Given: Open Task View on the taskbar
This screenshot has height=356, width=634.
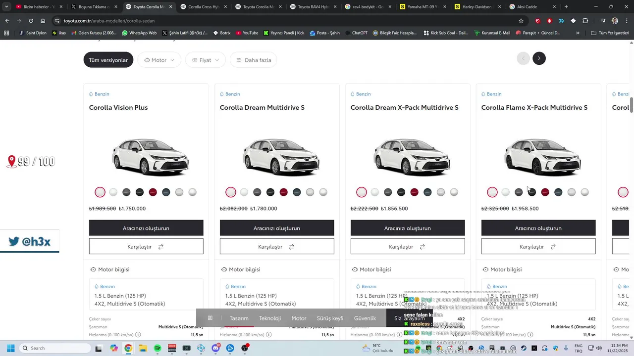Looking at the screenshot, I should (99, 348).
